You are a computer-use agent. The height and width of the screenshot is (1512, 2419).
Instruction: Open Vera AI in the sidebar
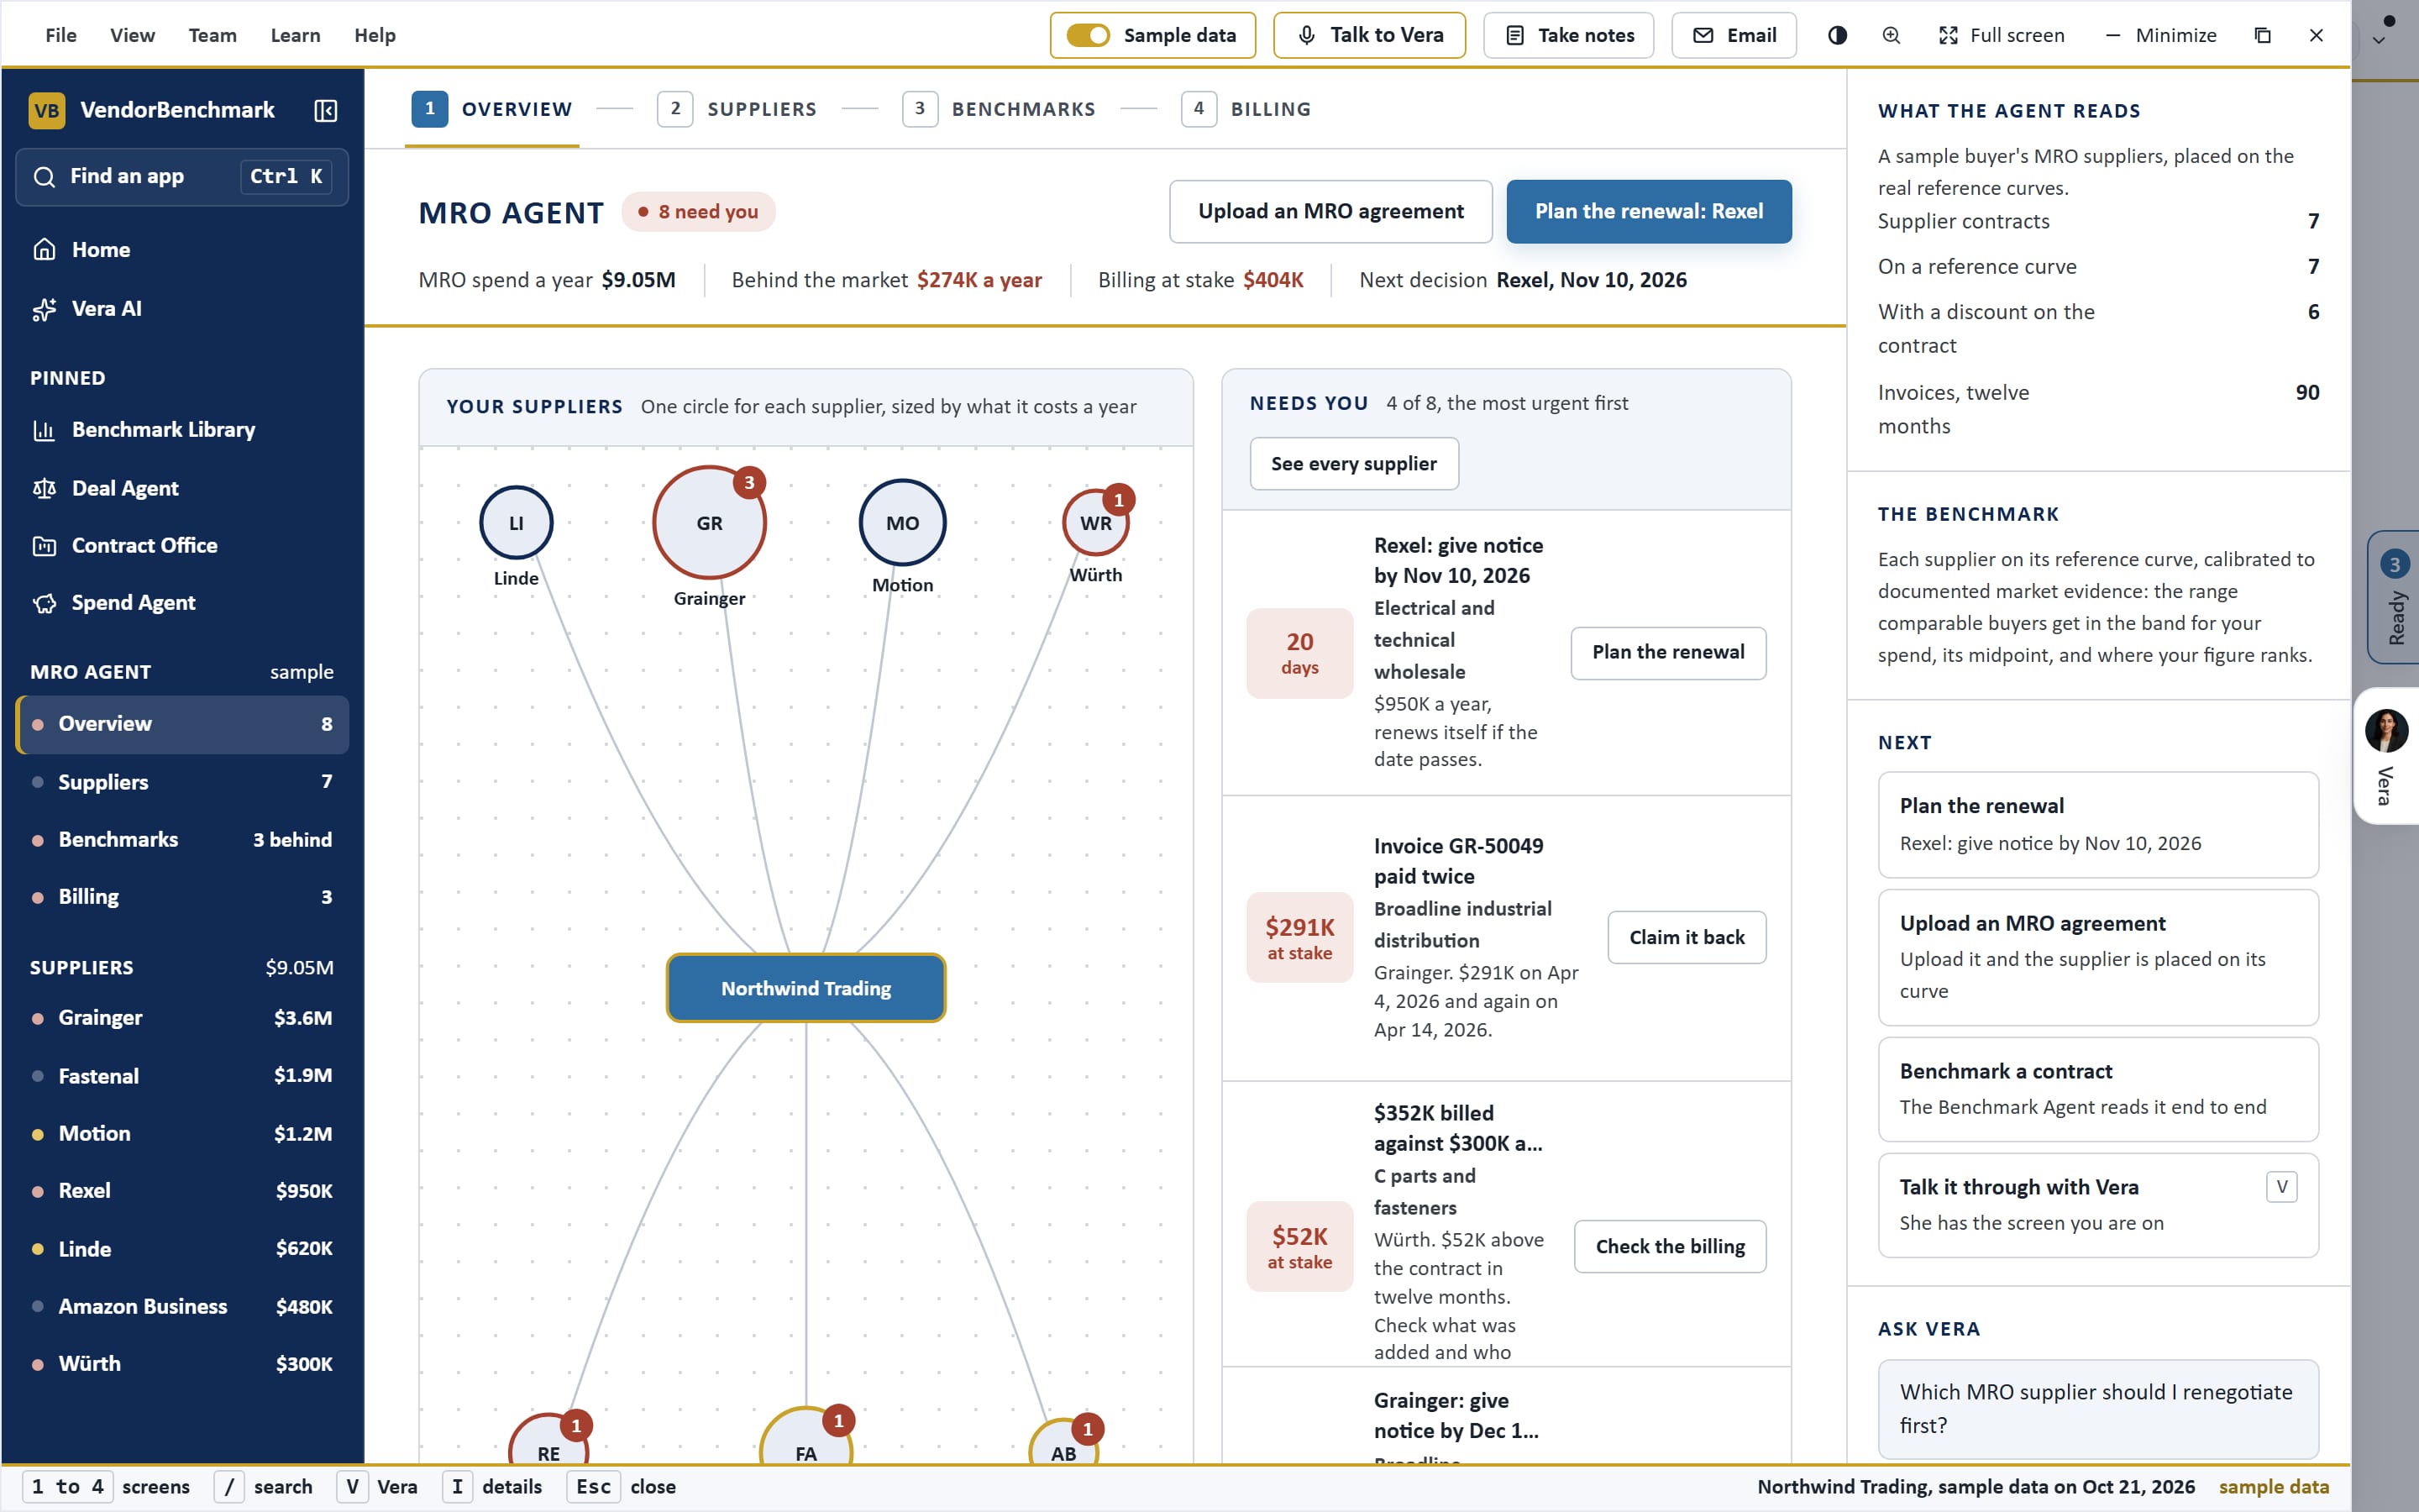point(182,308)
